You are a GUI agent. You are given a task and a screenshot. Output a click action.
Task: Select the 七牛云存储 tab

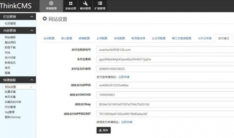205,38
